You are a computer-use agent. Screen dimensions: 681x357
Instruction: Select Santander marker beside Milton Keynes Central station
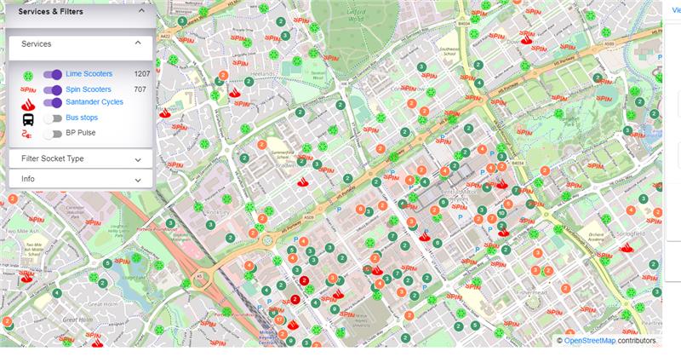tap(293, 325)
